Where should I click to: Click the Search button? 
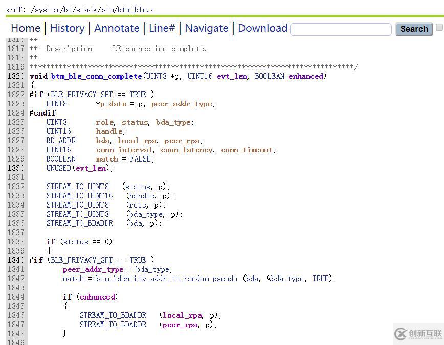(x=414, y=29)
